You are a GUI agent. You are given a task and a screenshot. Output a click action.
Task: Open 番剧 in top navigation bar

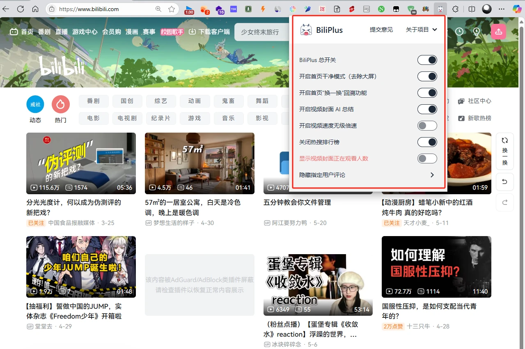pos(44,32)
